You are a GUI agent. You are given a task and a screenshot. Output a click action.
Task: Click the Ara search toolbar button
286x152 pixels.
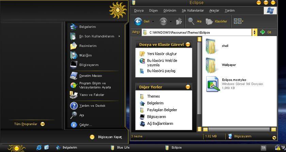pyautogui.click(x=195, y=21)
